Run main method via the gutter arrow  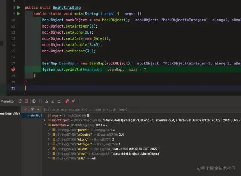[x=18, y=14]
